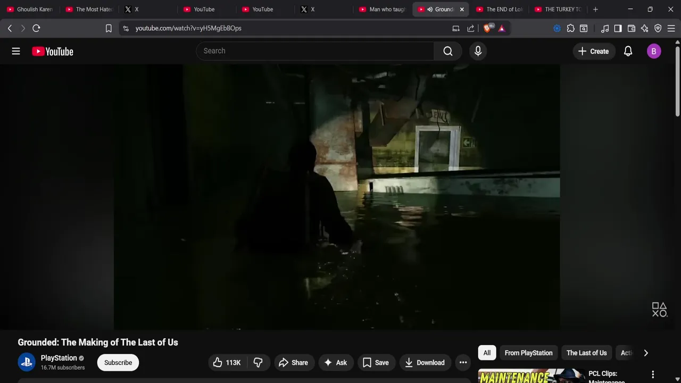Open options menu for PCL Clips video
The height and width of the screenshot is (383, 681).
point(653,374)
